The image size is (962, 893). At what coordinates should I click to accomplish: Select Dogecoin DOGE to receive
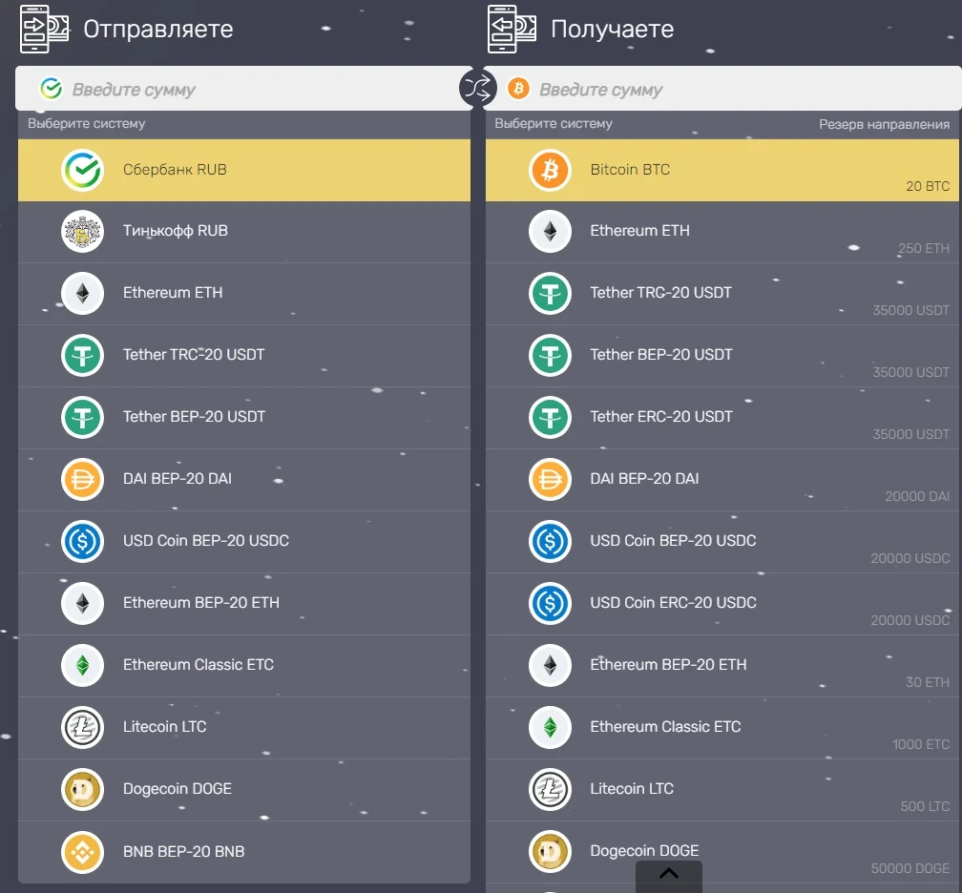click(x=722, y=852)
